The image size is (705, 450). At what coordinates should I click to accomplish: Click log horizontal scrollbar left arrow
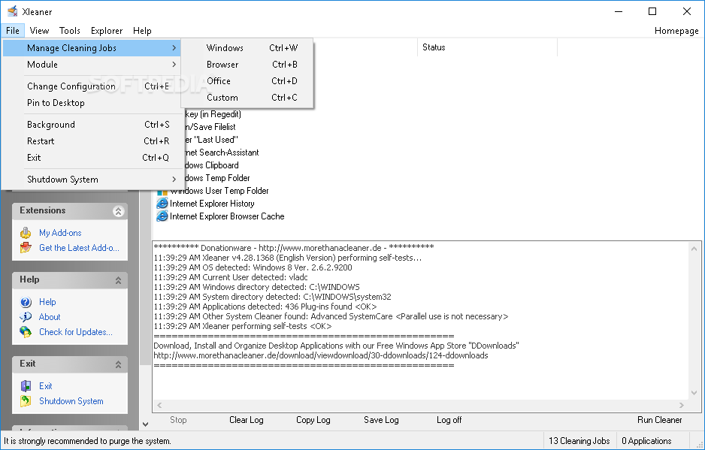coord(159,405)
